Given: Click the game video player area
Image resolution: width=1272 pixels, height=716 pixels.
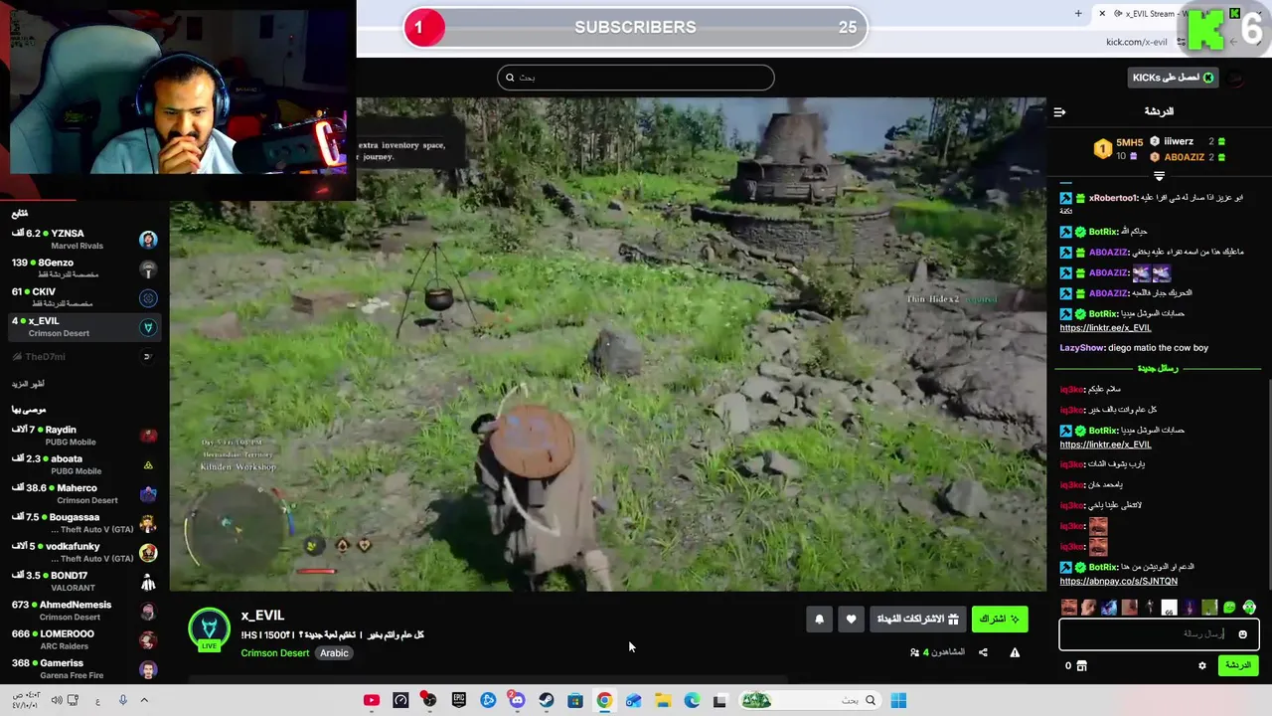Looking at the screenshot, I should (x=607, y=344).
